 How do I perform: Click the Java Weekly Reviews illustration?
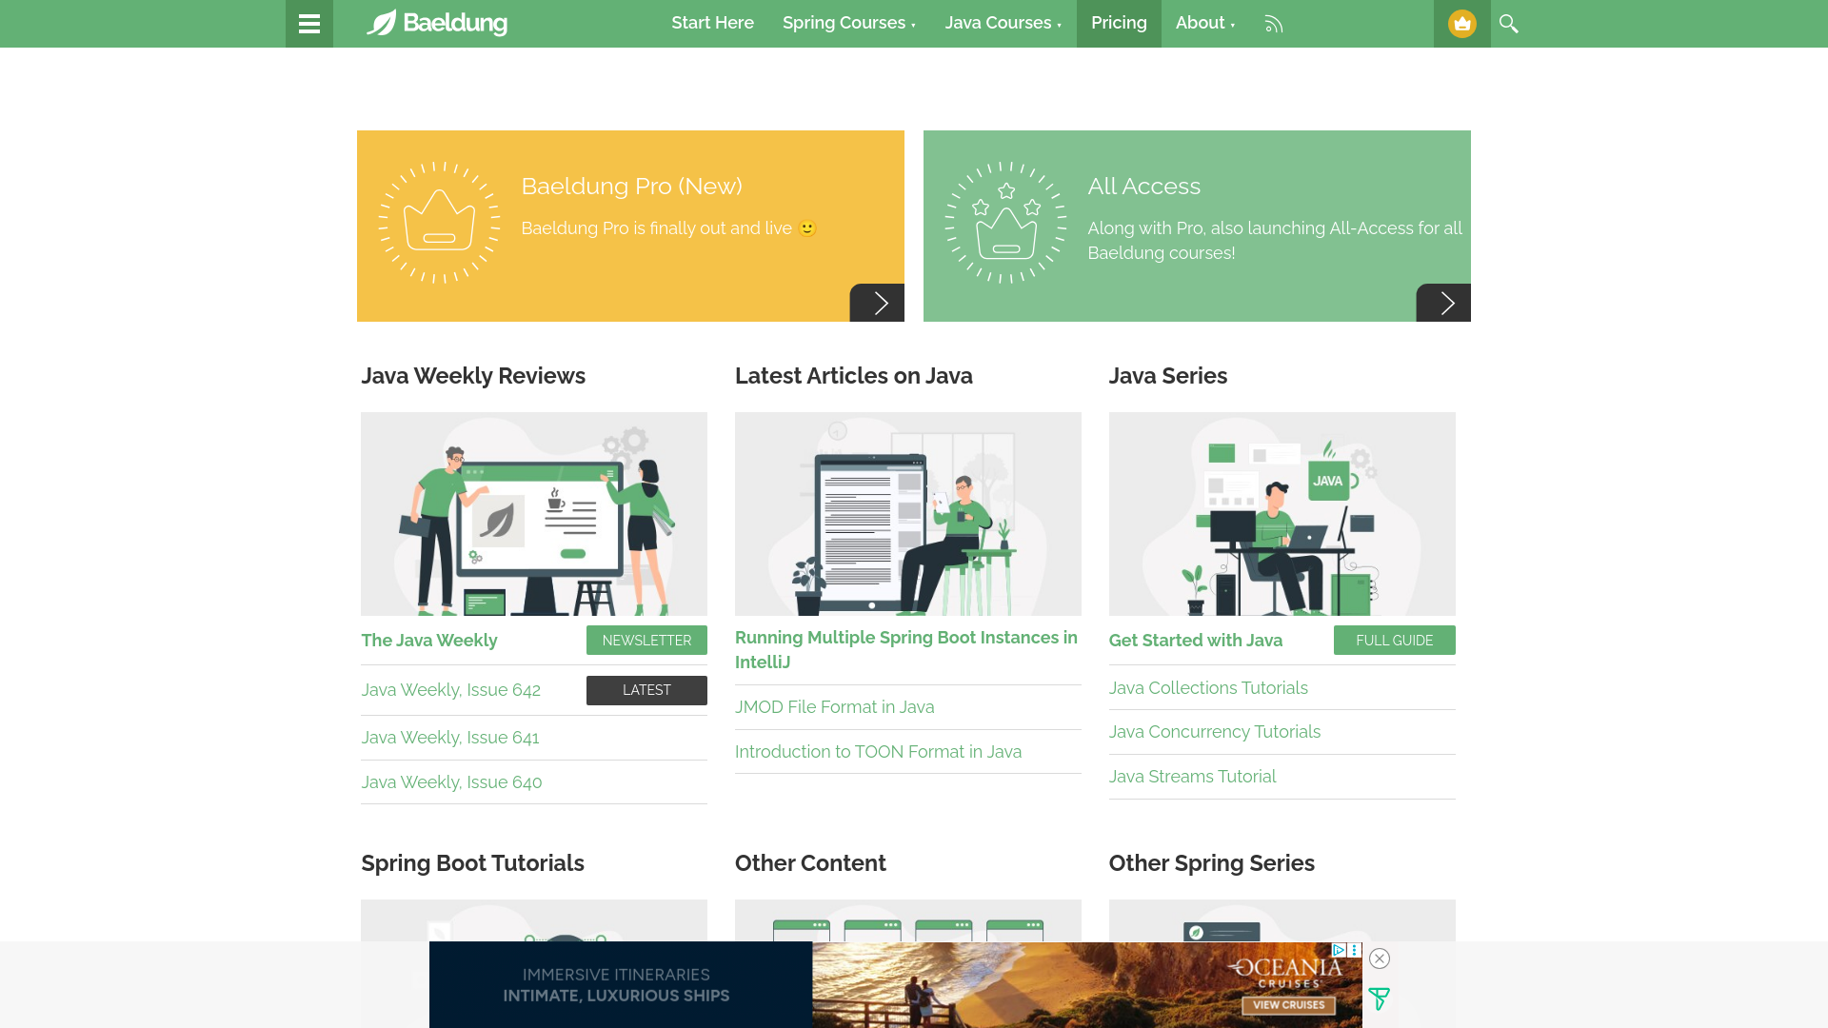coord(534,514)
